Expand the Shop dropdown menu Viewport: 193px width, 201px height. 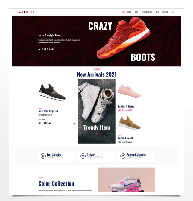(137, 12)
